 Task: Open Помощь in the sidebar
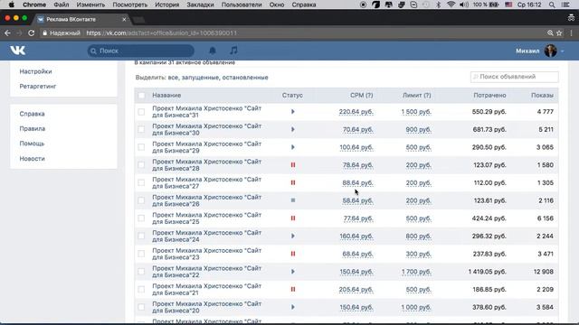pos(32,144)
